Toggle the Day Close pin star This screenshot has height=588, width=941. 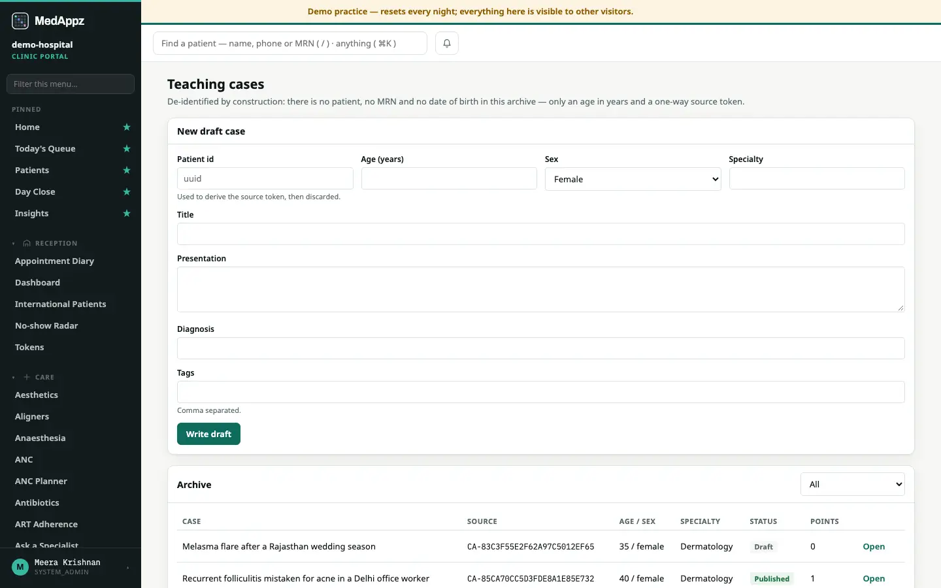127,192
